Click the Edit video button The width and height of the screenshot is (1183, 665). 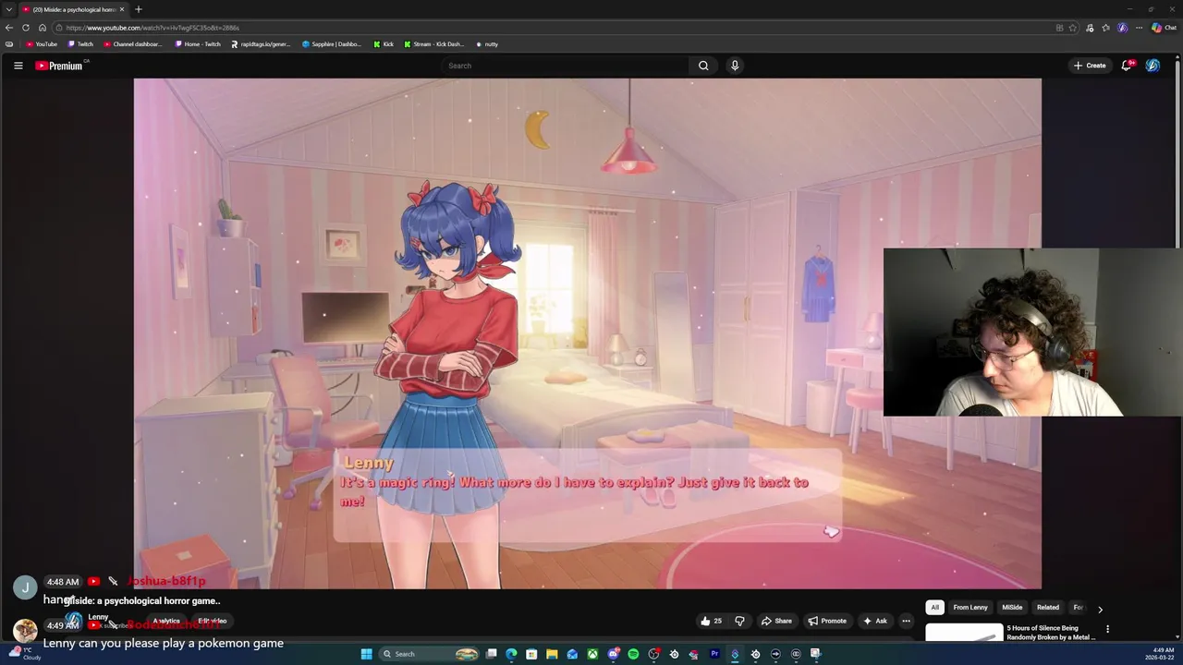pyautogui.click(x=212, y=621)
